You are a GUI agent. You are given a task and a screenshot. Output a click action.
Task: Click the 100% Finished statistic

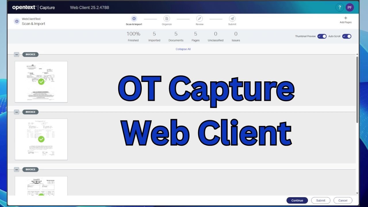[133, 37]
